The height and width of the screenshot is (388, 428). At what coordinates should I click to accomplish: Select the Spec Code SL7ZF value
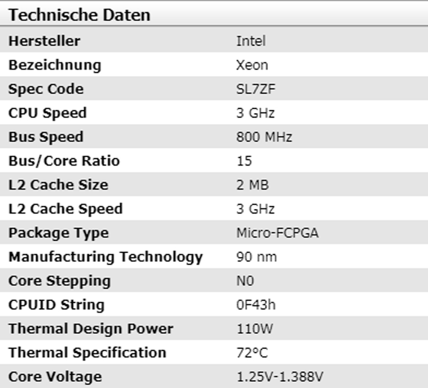point(256,89)
